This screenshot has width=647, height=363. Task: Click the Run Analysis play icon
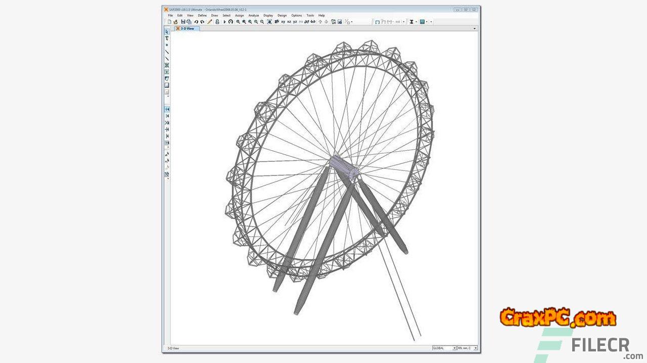click(x=224, y=22)
